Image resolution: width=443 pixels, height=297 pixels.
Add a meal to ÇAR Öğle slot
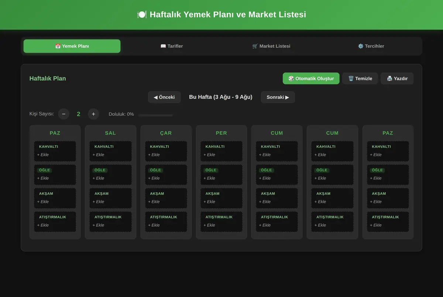click(x=166, y=175)
